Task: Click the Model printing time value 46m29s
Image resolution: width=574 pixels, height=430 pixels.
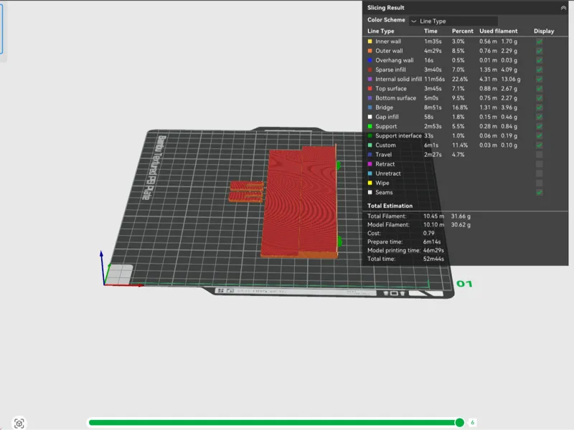Action: 433,250
